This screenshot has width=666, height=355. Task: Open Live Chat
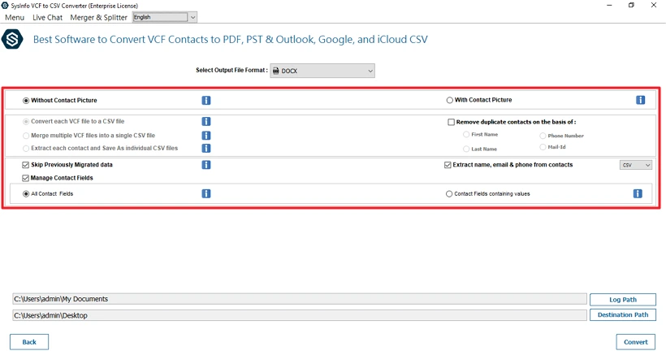tap(48, 17)
